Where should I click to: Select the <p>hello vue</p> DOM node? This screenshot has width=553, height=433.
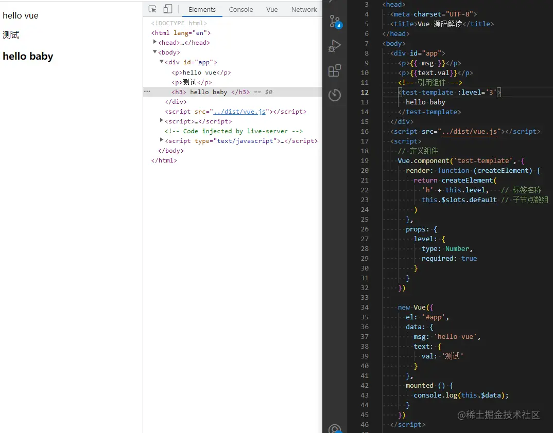201,73
